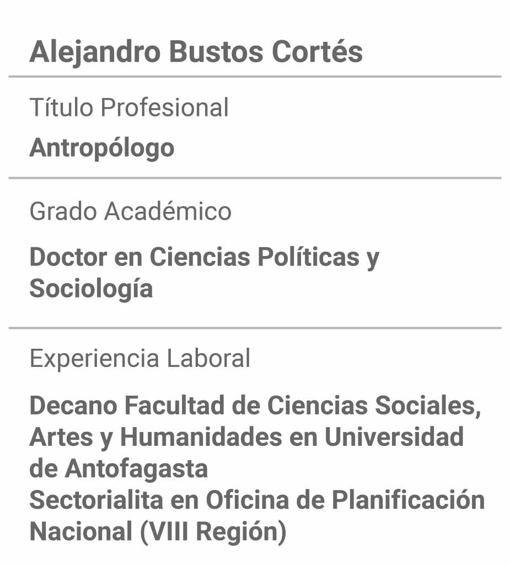Click Decano Facultad de Ciencias Sociales line
The width and height of the screenshot is (510, 565).
point(255,406)
